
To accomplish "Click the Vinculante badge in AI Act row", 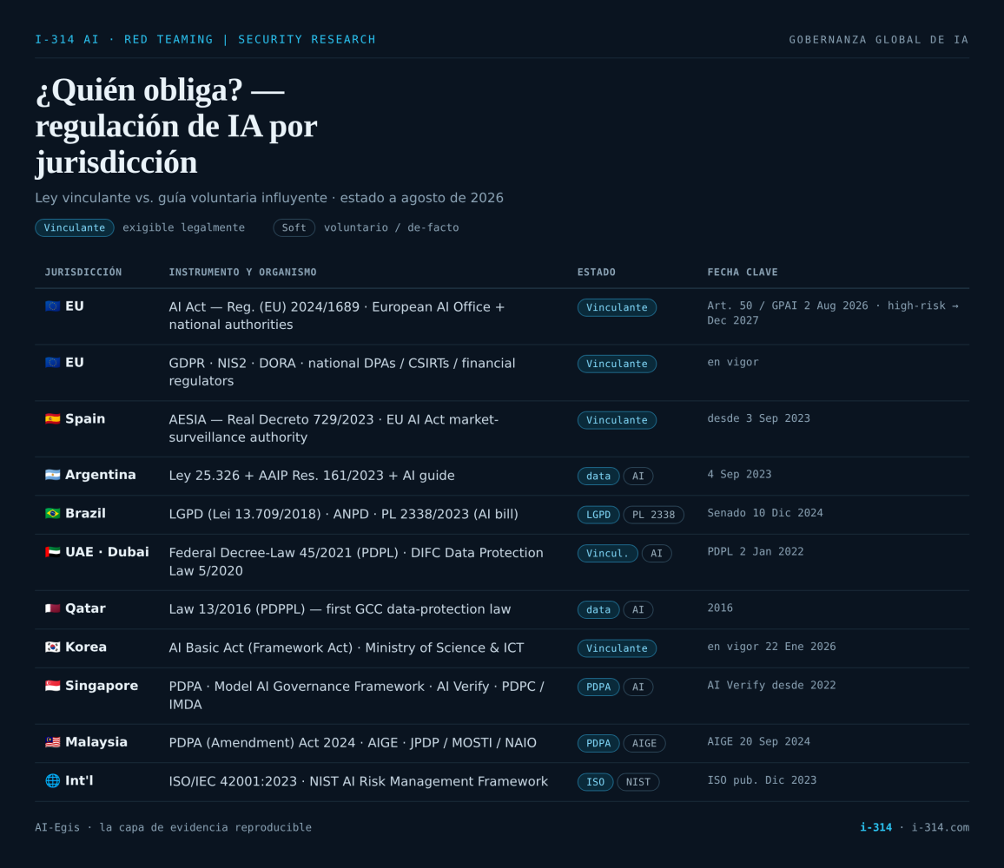I will [x=617, y=307].
